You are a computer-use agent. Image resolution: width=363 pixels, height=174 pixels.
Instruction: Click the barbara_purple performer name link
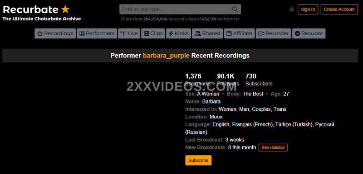click(166, 56)
